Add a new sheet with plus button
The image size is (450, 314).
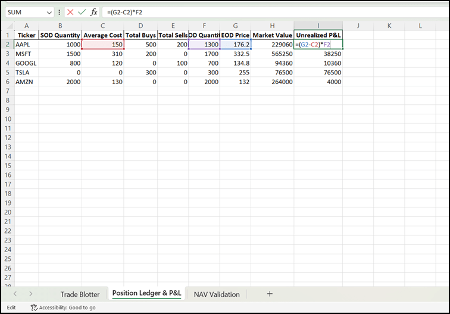click(270, 294)
